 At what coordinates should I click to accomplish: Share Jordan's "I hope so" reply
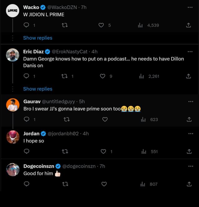(188, 151)
